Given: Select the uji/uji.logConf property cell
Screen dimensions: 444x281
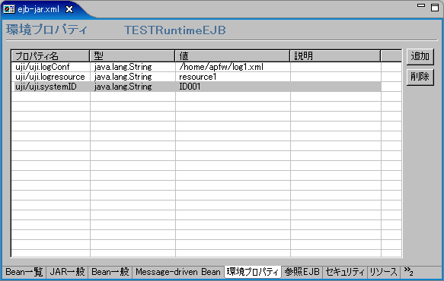Looking at the screenshot, I should pos(51,67).
